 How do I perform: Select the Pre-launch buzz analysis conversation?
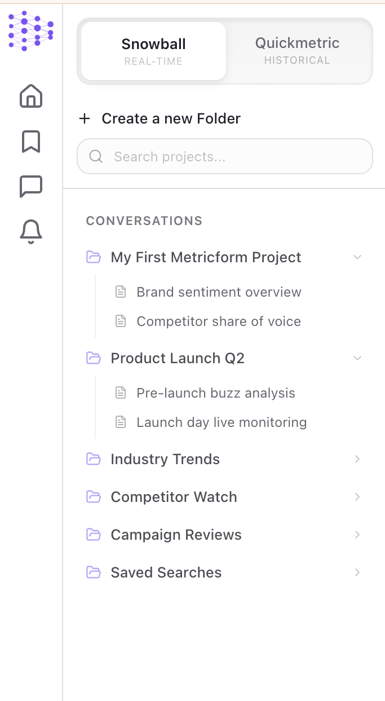tap(215, 393)
